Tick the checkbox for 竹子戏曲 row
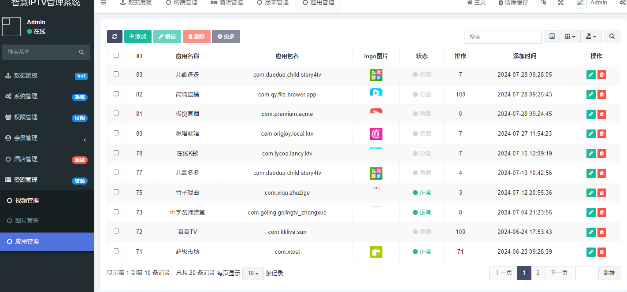627x292 pixels. coord(116,192)
